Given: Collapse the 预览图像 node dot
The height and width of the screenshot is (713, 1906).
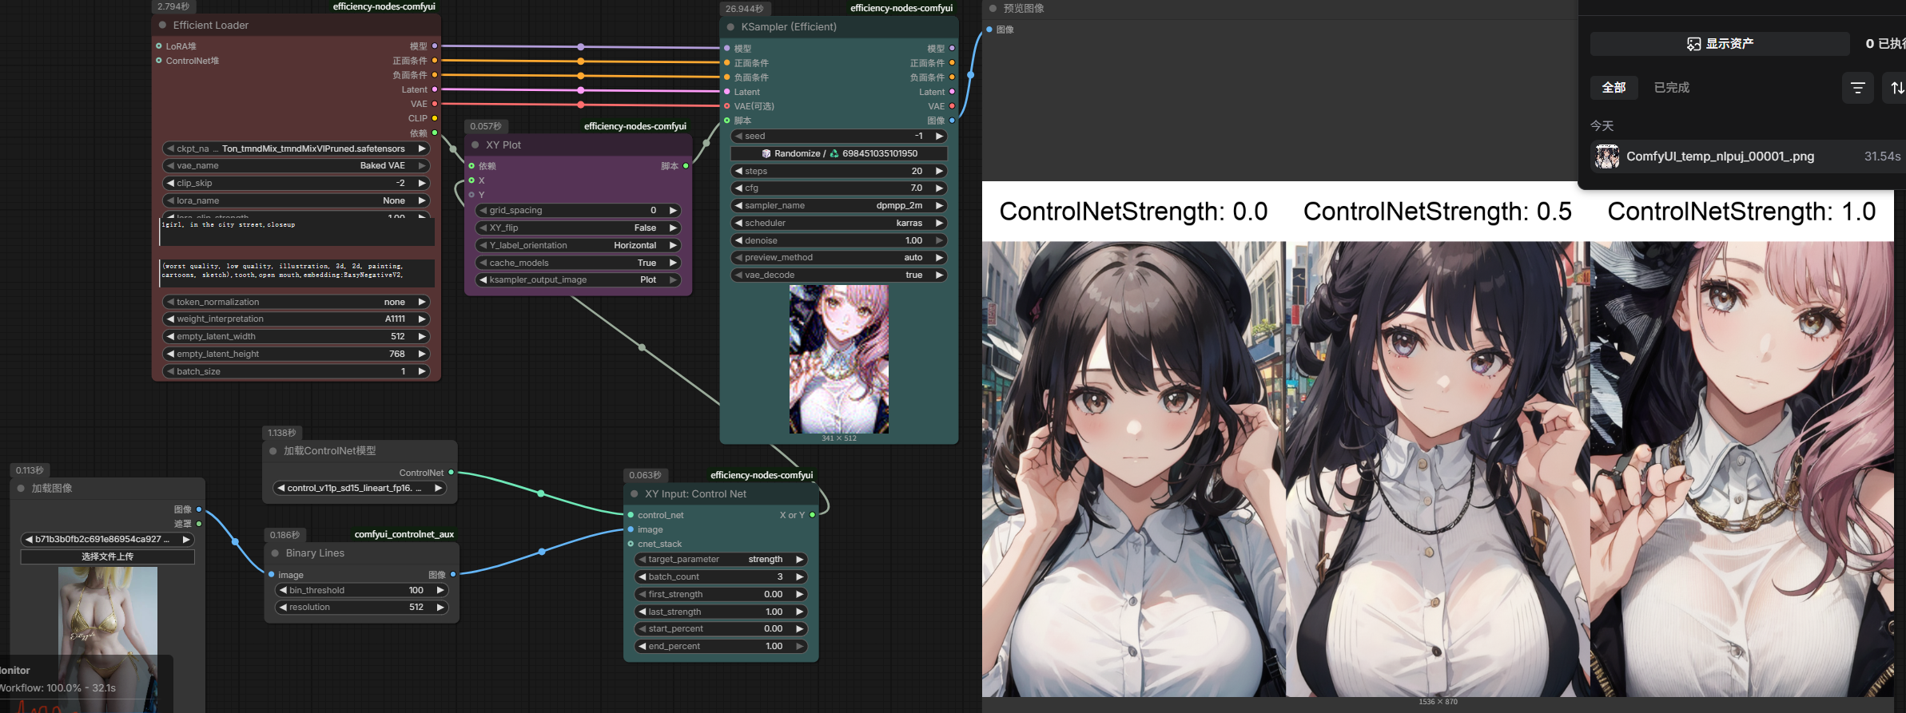Looking at the screenshot, I should [x=993, y=9].
